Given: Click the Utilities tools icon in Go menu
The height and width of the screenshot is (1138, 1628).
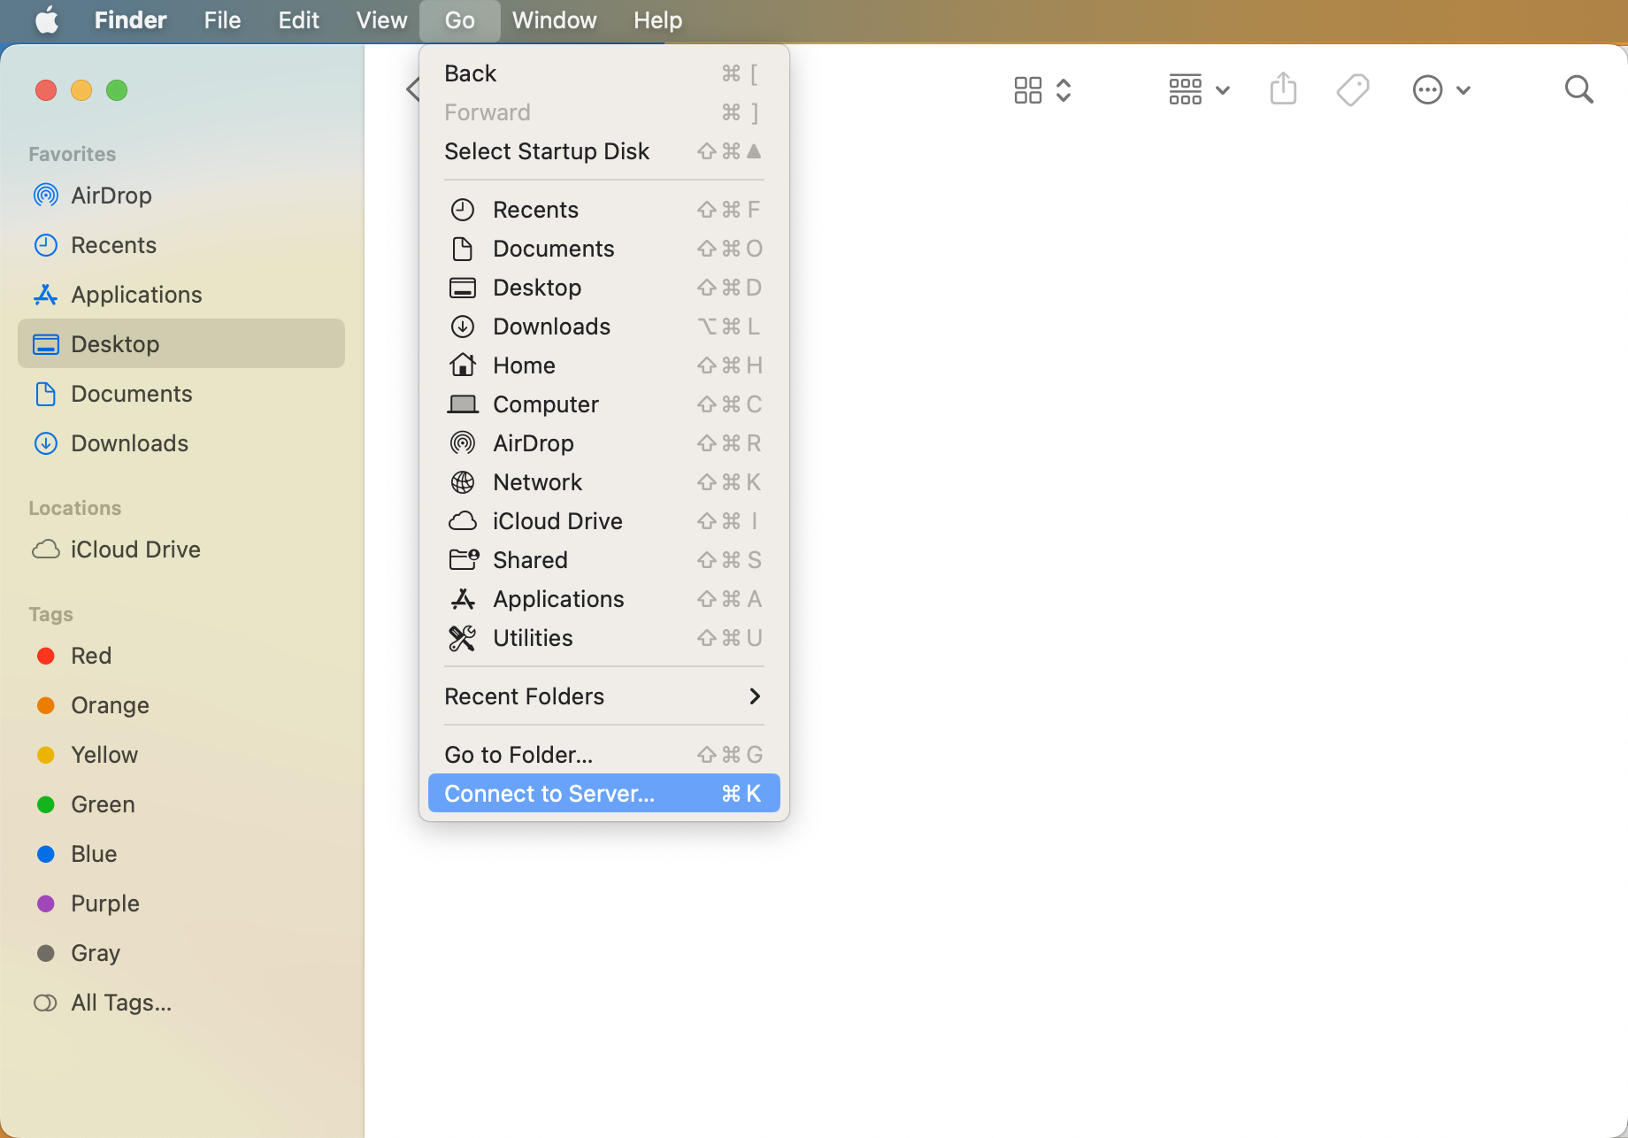Looking at the screenshot, I should (x=463, y=638).
